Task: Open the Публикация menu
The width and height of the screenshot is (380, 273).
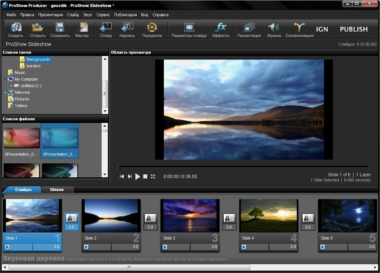Action: coord(126,15)
